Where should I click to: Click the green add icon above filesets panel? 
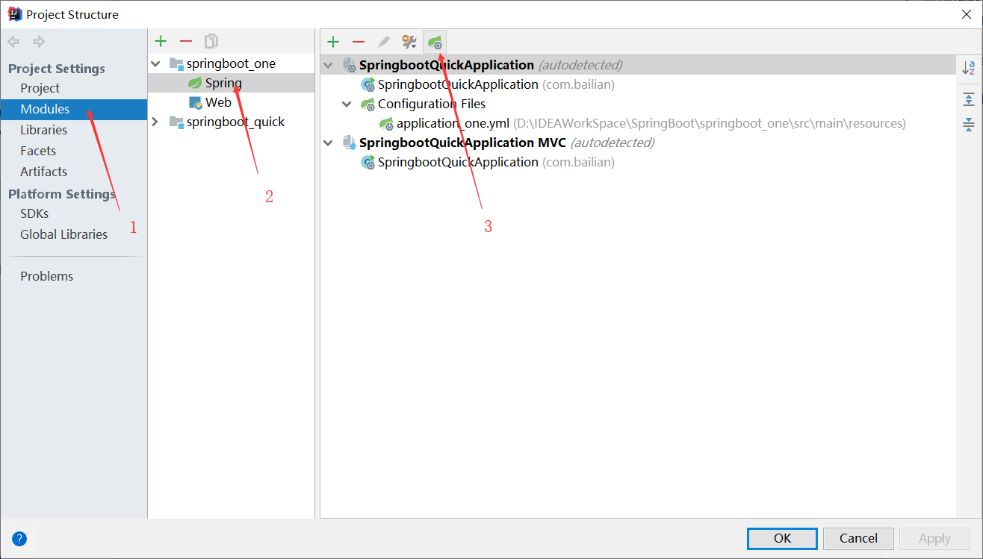click(x=333, y=41)
